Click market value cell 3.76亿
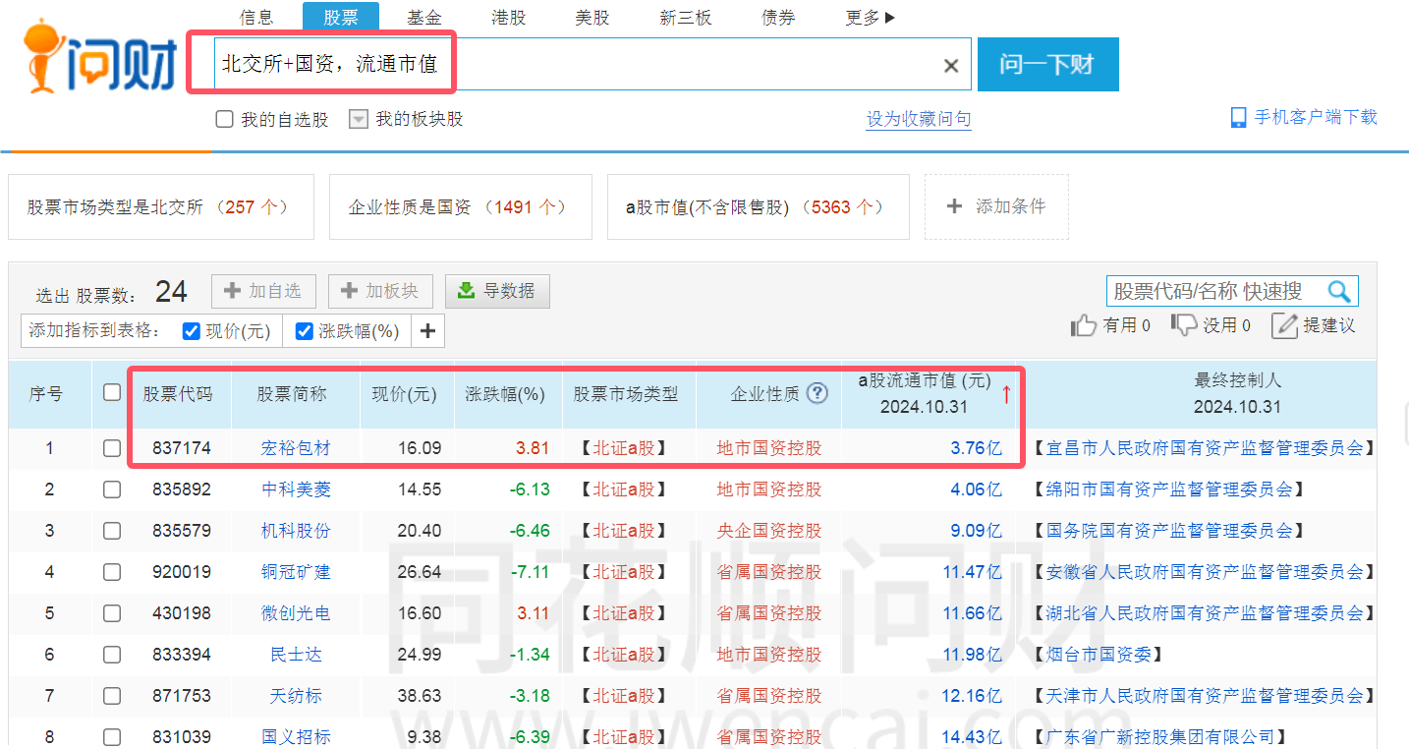 976,448
